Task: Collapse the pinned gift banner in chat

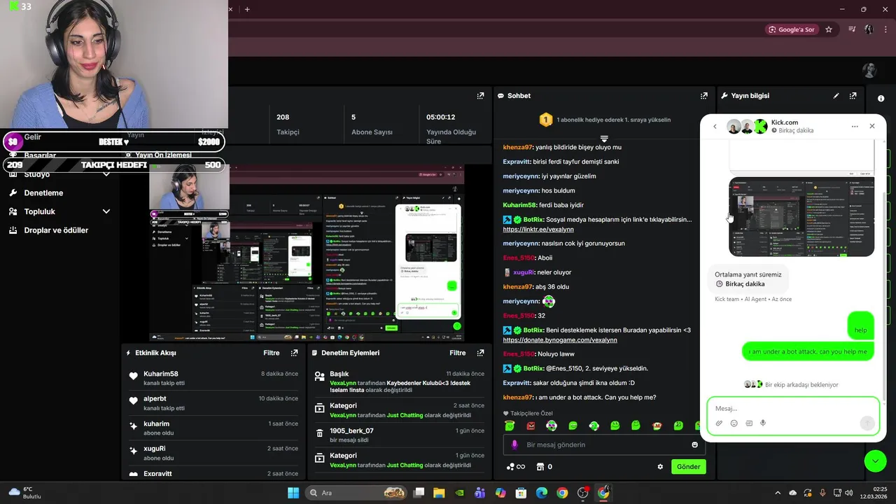Action: [x=604, y=138]
